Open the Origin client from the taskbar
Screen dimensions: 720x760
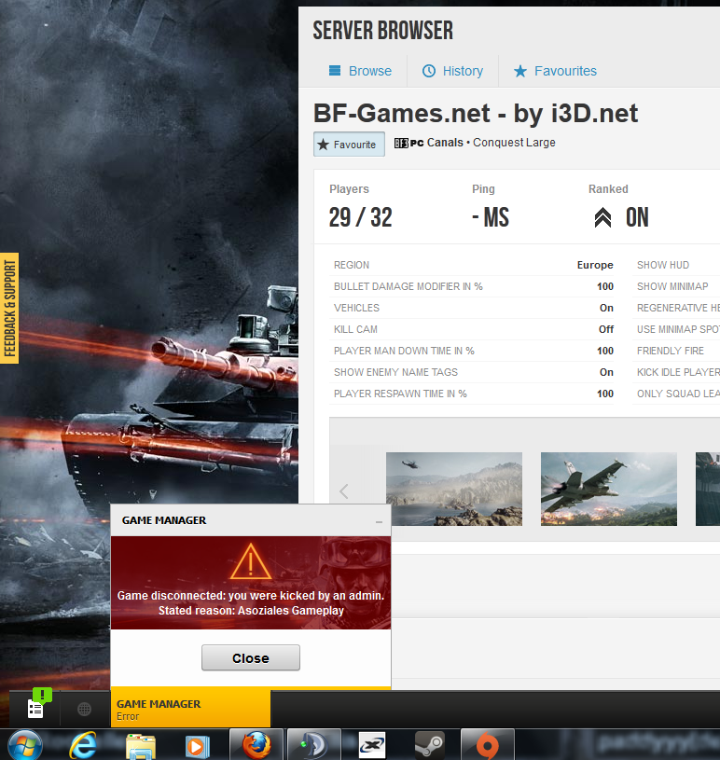tap(487, 744)
